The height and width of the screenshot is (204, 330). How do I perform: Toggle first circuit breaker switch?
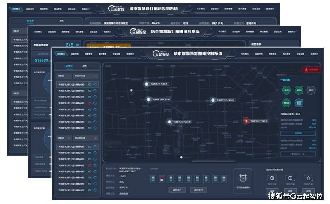(x=153, y=179)
